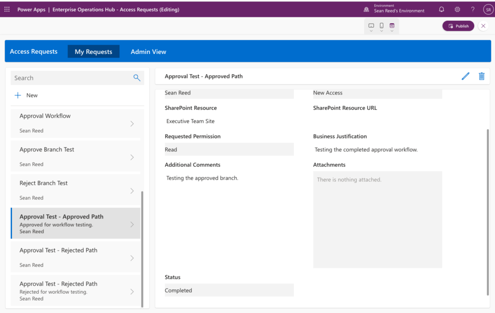Open the settings gear icon
This screenshot has height=313, width=495.
pyautogui.click(x=457, y=10)
